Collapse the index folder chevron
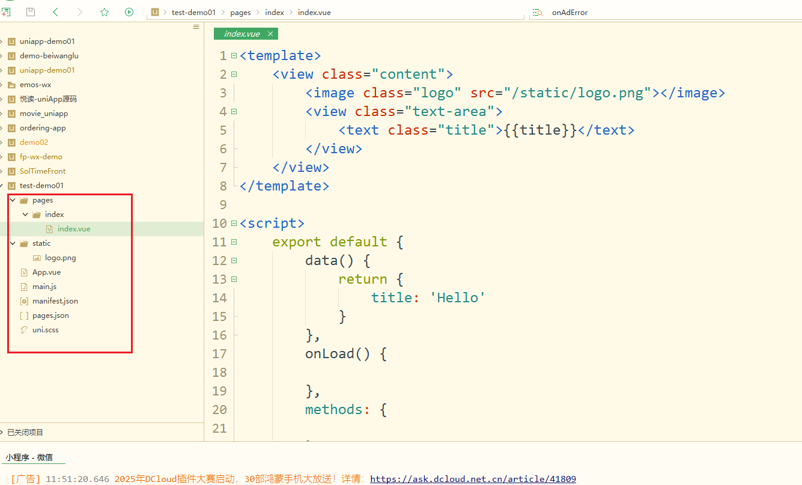The image size is (802, 485). click(25, 215)
